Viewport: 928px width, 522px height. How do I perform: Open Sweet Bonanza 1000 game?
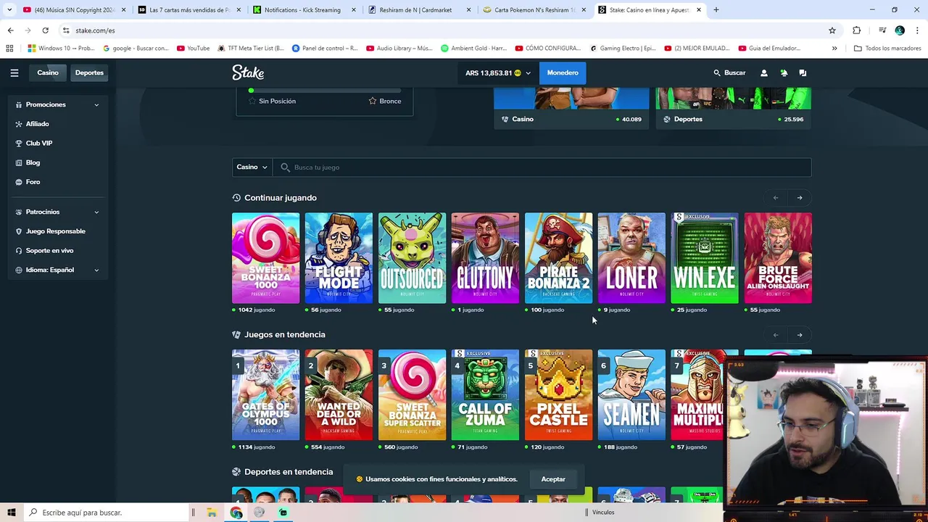click(265, 257)
